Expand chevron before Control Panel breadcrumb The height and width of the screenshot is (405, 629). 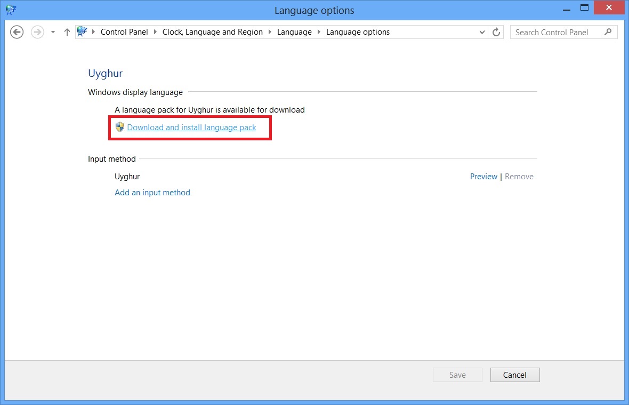point(93,31)
